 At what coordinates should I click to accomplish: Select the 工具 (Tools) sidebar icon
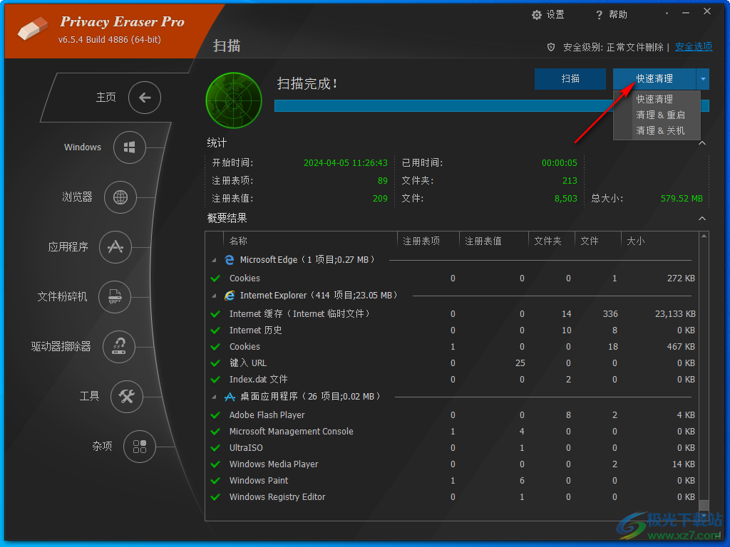coord(127,397)
